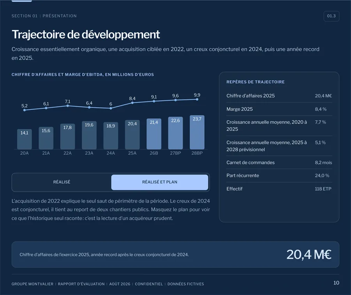The width and height of the screenshot is (351, 295).
Task: Click the 01.3 section badge
Action: 331,16
